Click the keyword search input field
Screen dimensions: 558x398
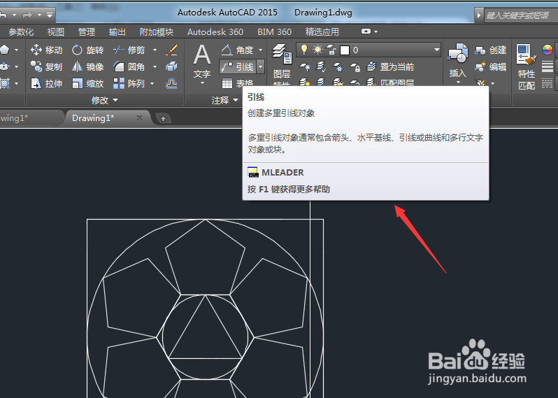click(520, 15)
